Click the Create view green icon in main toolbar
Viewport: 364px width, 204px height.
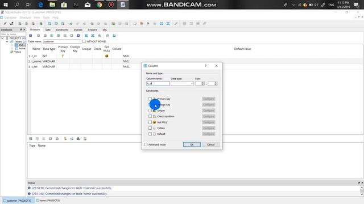click(113, 24)
